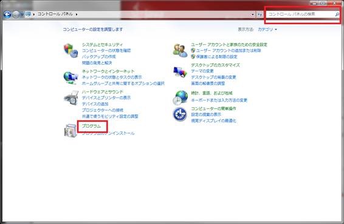This screenshot has width=344, height=224.
Task: Open the プログラム category
Action: point(91,126)
